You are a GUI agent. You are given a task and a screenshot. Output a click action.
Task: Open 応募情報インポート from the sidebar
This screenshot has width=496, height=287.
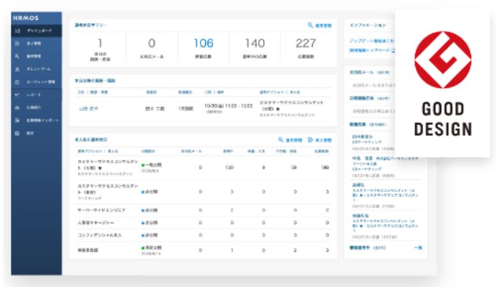click(x=36, y=121)
